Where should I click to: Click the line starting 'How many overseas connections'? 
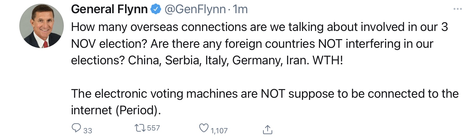tap(260, 27)
